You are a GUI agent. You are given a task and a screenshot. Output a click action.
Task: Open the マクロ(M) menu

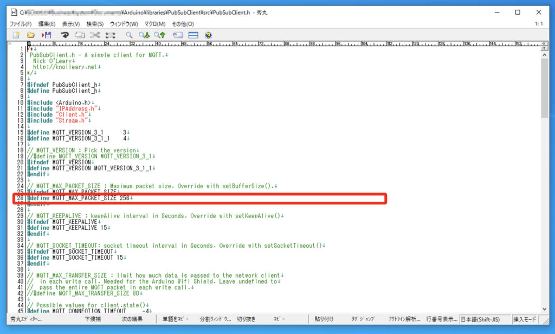pyautogui.click(x=154, y=24)
